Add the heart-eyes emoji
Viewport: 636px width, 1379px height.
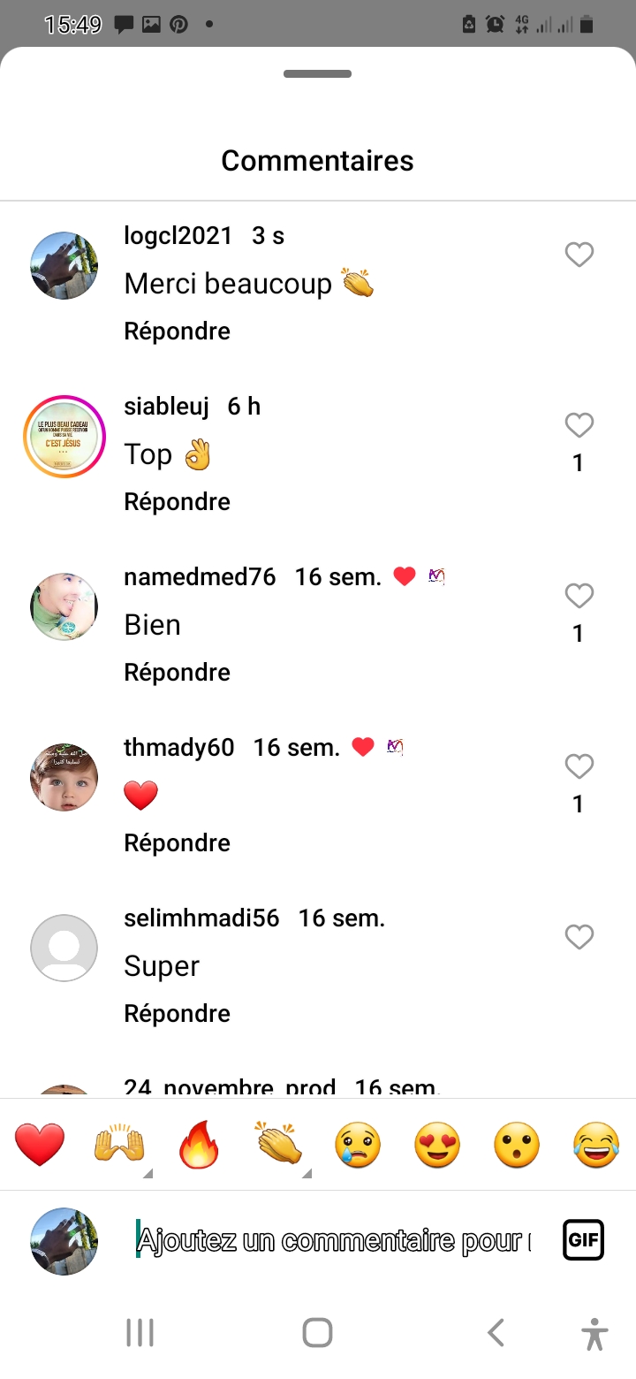(437, 1146)
